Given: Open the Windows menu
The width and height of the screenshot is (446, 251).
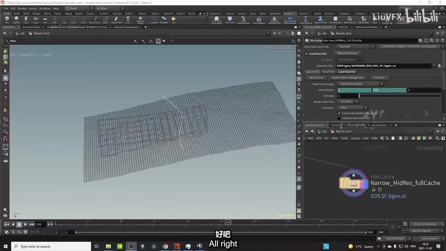Looking at the screenshot, I should pyautogui.click(x=45, y=8).
